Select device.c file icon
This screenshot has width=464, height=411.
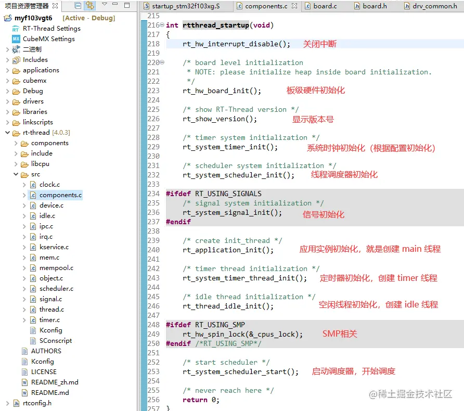(x=33, y=205)
